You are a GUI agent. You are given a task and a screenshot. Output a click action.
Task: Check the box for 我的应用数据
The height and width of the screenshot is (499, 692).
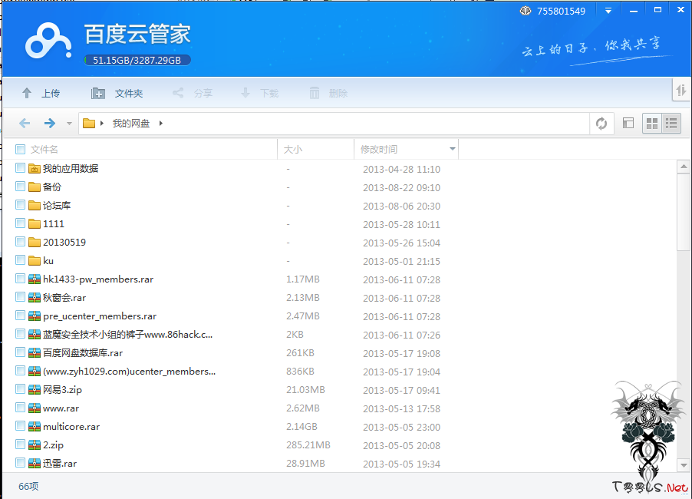point(20,168)
